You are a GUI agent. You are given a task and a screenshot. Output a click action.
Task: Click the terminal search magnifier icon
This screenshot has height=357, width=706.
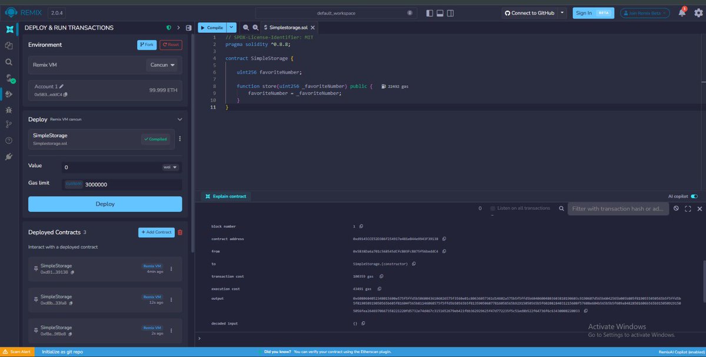click(x=561, y=208)
